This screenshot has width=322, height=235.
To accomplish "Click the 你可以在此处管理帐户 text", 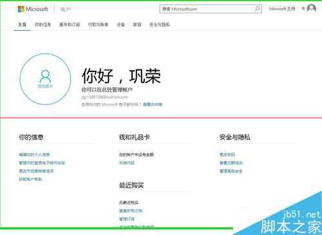I will click(107, 89).
